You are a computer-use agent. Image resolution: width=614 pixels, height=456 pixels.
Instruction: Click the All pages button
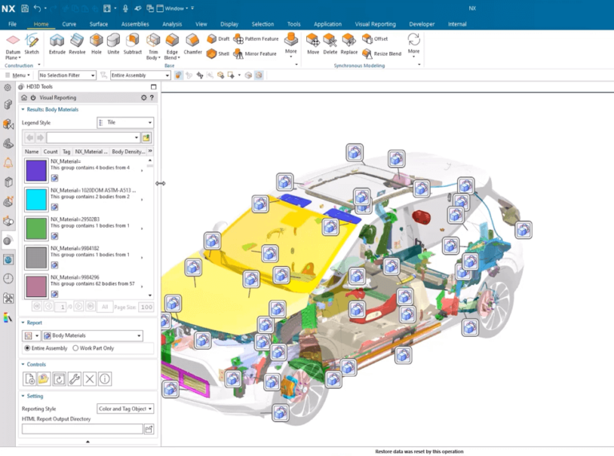[105, 307]
